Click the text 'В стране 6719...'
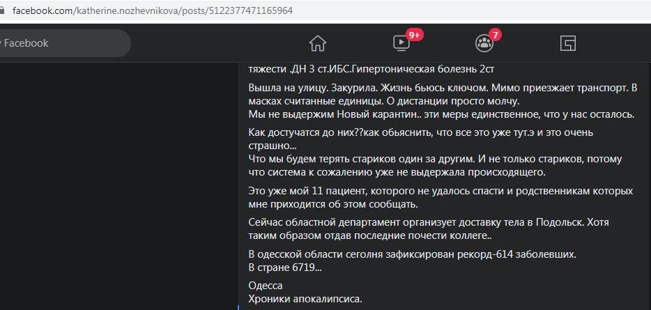 (285, 268)
